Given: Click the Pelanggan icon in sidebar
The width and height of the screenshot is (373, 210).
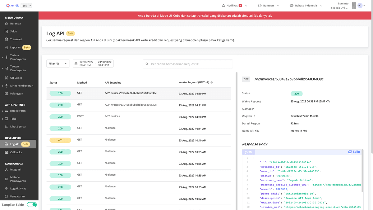Looking at the screenshot, I should pyautogui.click(x=7, y=94).
